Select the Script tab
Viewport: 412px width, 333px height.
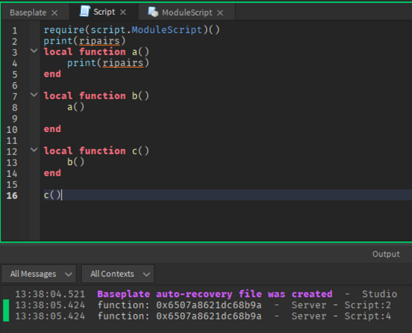coord(104,12)
